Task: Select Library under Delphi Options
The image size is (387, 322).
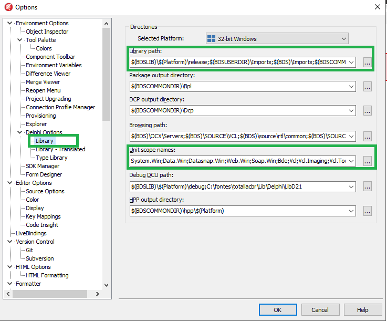Action: pyautogui.click(x=45, y=141)
